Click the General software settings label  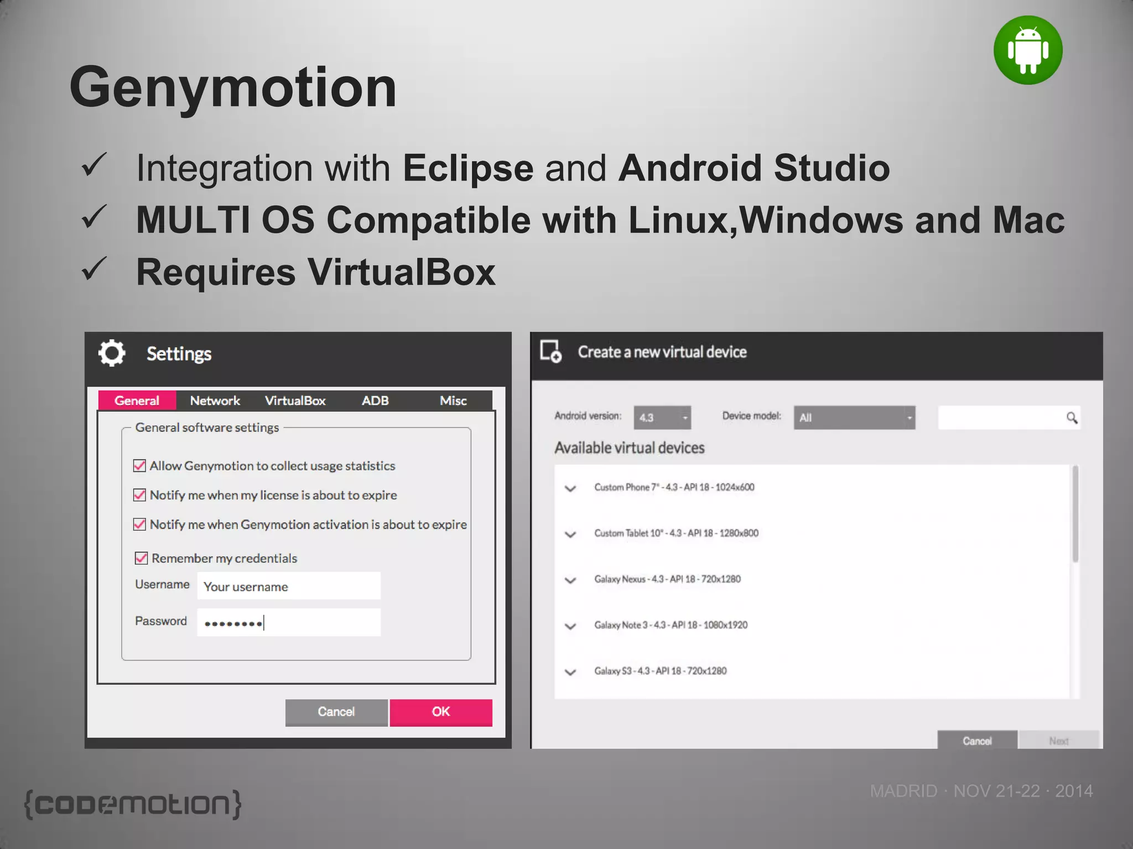207,427
